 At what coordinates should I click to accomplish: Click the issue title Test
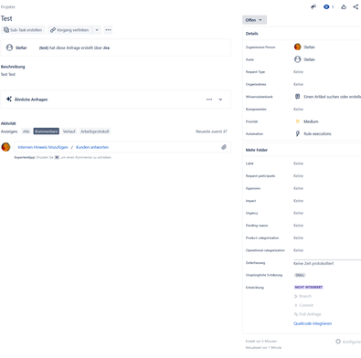tap(6, 18)
